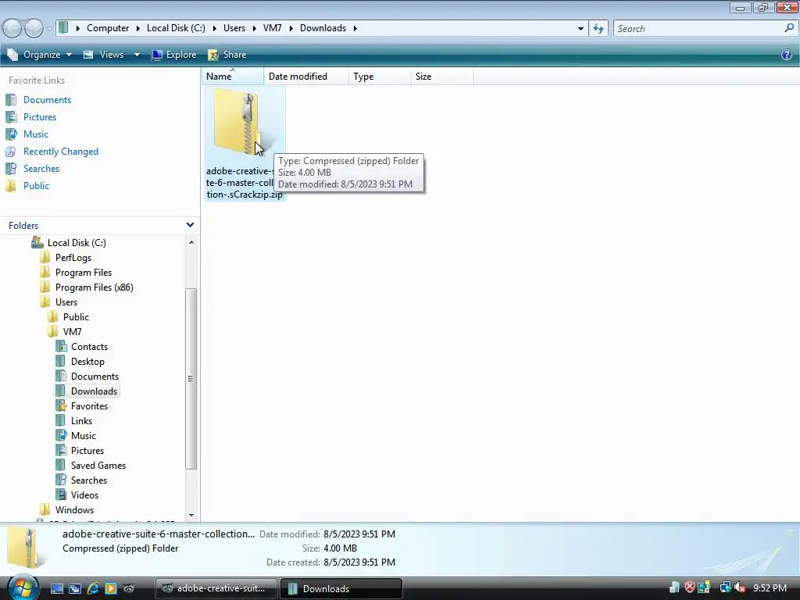Click Computer in the address breadcrumb

108,28
